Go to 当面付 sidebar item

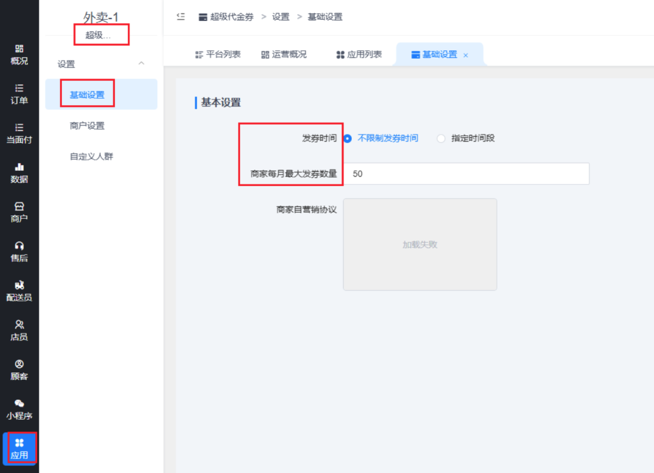tap(19, 133)
